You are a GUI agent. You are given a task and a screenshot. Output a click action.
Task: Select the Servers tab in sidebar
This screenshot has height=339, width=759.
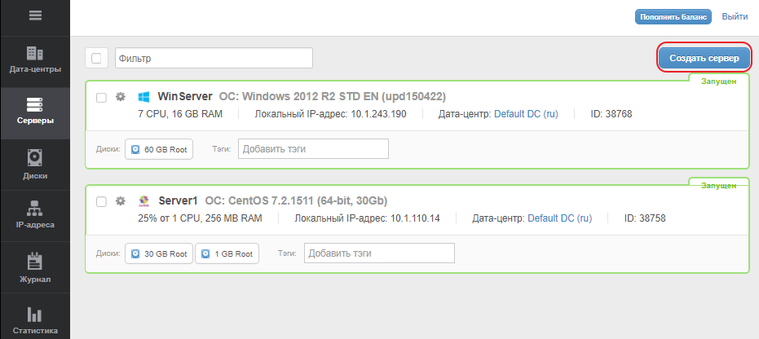click(x=35, y=112)
